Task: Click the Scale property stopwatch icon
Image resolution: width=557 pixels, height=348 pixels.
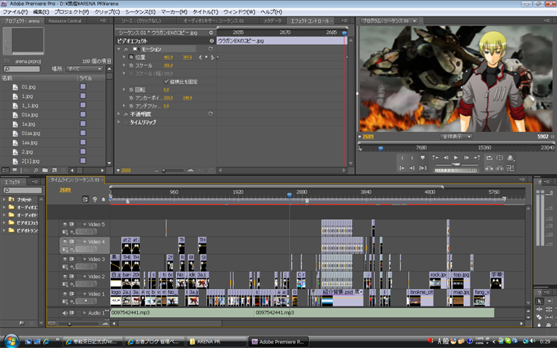Action: point(131,65)
